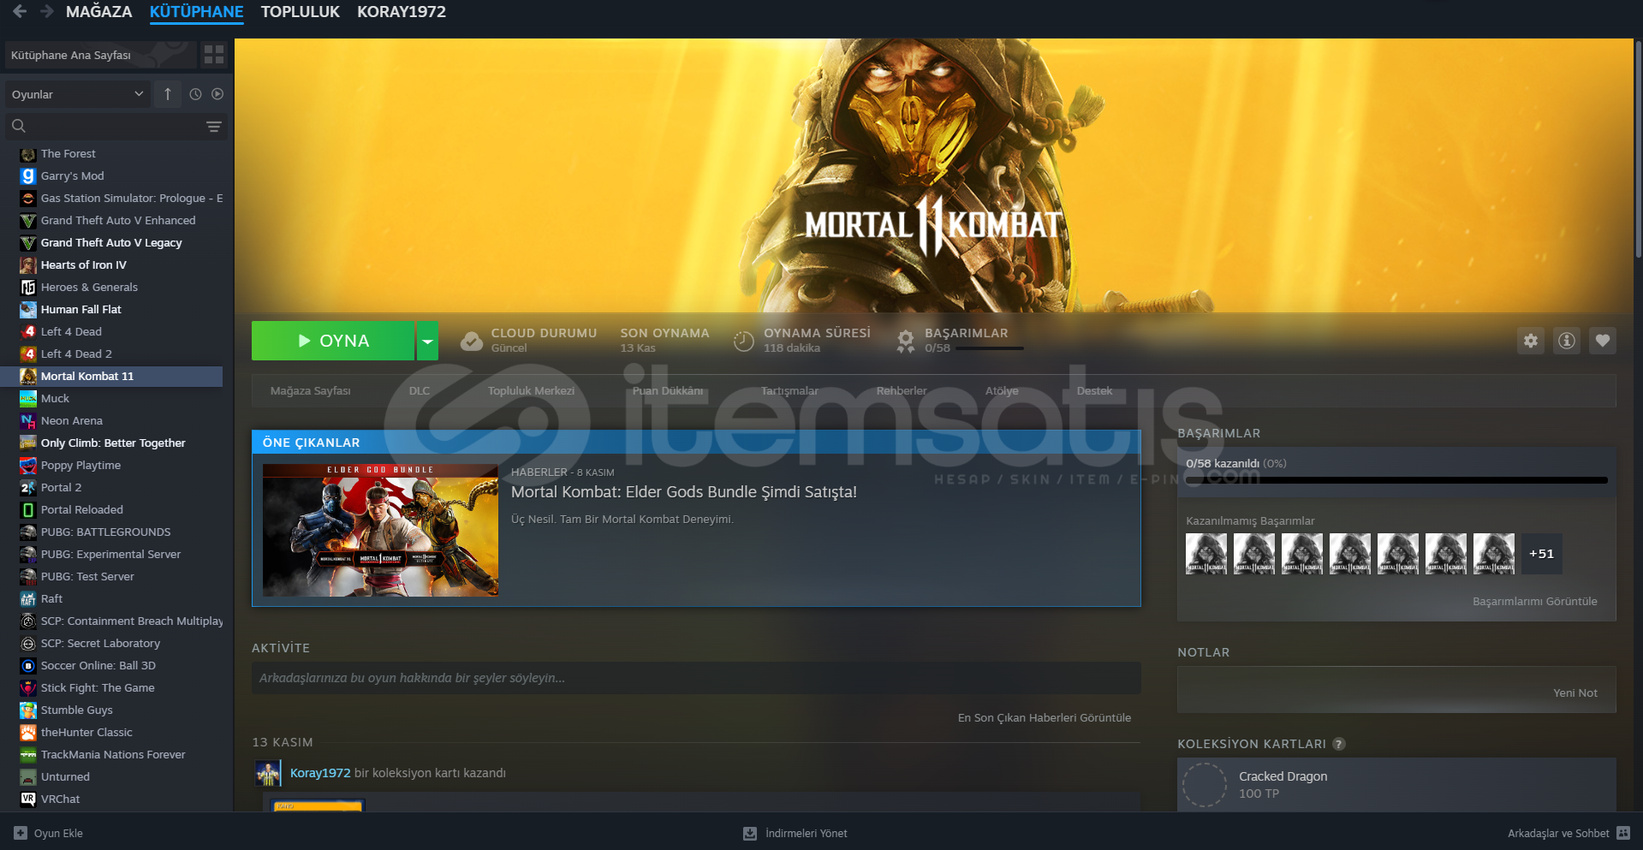1643x850 pixels.
Task: Open the DLC tab
Action: pyautogui.click(x=420, y=391)
